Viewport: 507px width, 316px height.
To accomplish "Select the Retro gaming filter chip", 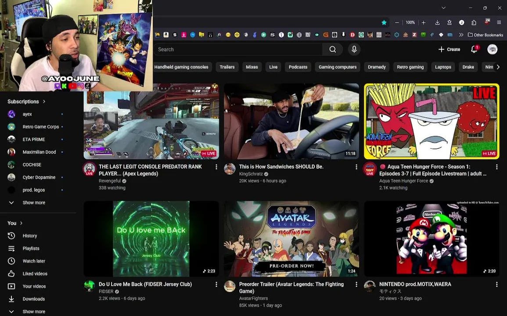I will point(410,67).
